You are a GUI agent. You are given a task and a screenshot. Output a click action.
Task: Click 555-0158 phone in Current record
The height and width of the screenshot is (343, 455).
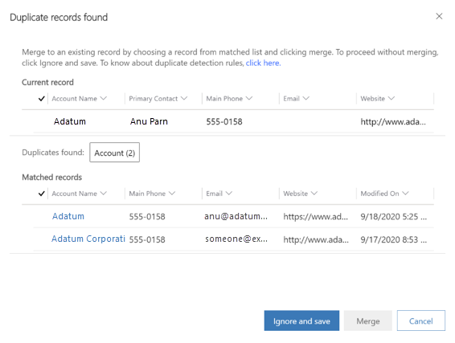pyautogui.click(x=224, y=122)
